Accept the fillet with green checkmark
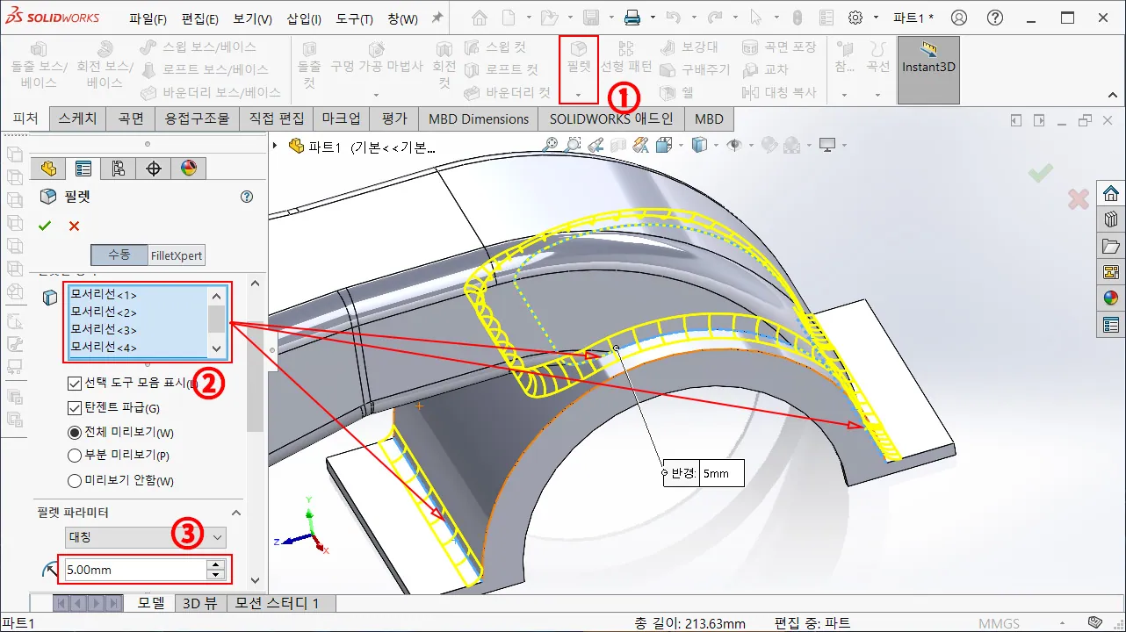 click(45, 226)
